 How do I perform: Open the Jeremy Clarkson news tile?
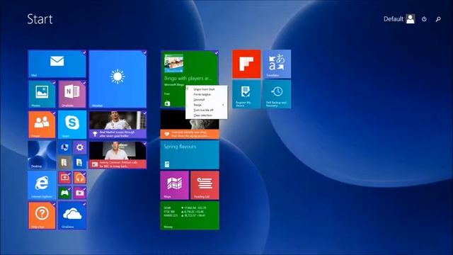pos(117,155)
